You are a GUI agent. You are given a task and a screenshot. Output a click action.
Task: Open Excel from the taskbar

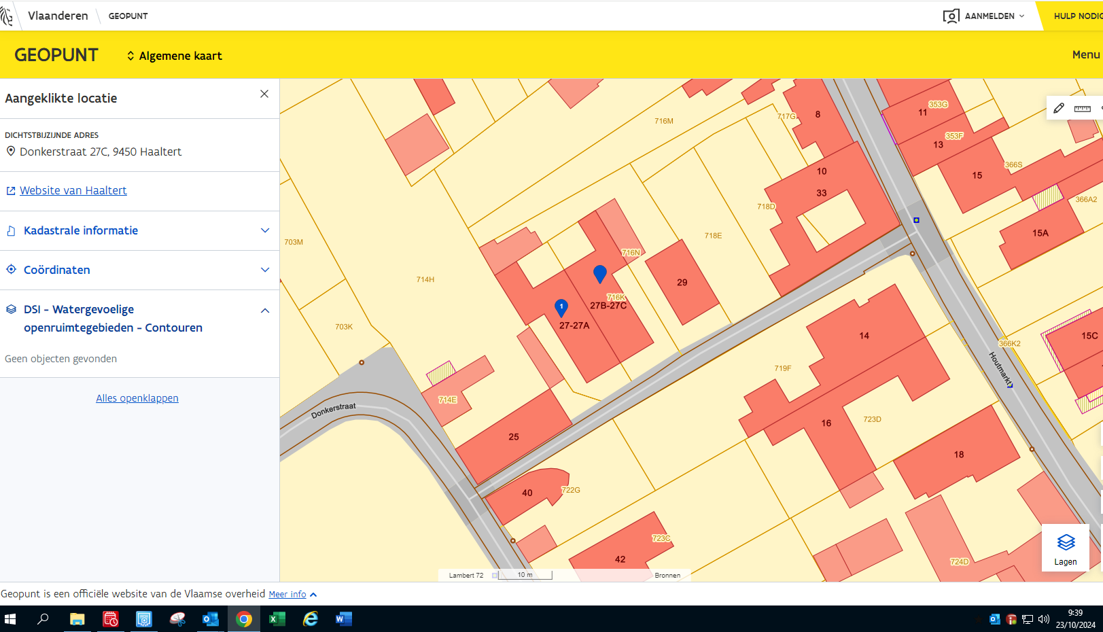click(x=277, y=619)
